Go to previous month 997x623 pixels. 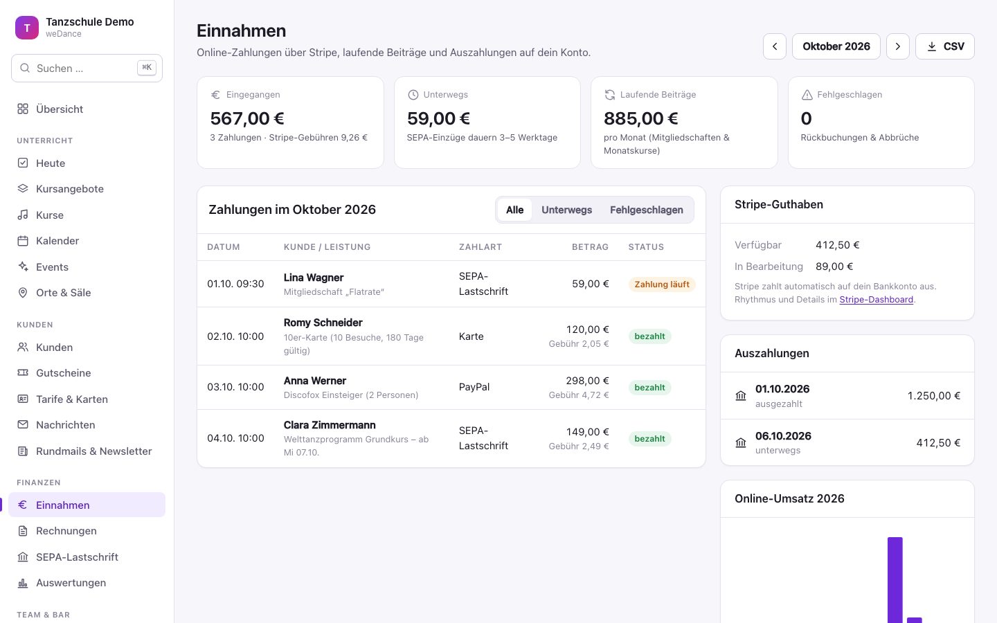775,46
